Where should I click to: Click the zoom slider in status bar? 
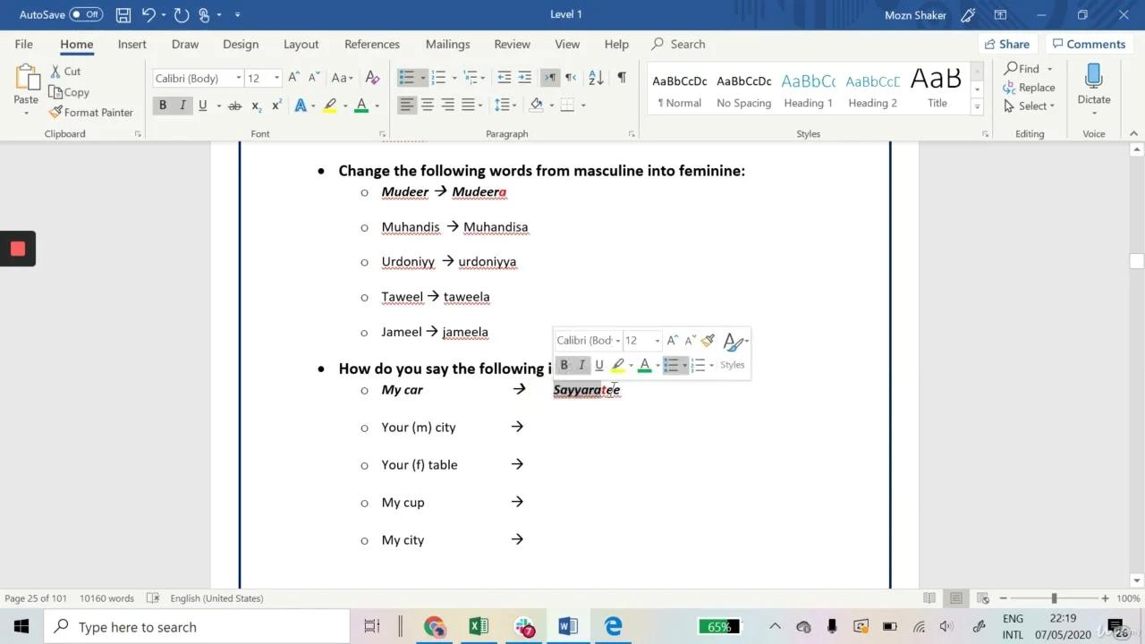[1054, 598]
